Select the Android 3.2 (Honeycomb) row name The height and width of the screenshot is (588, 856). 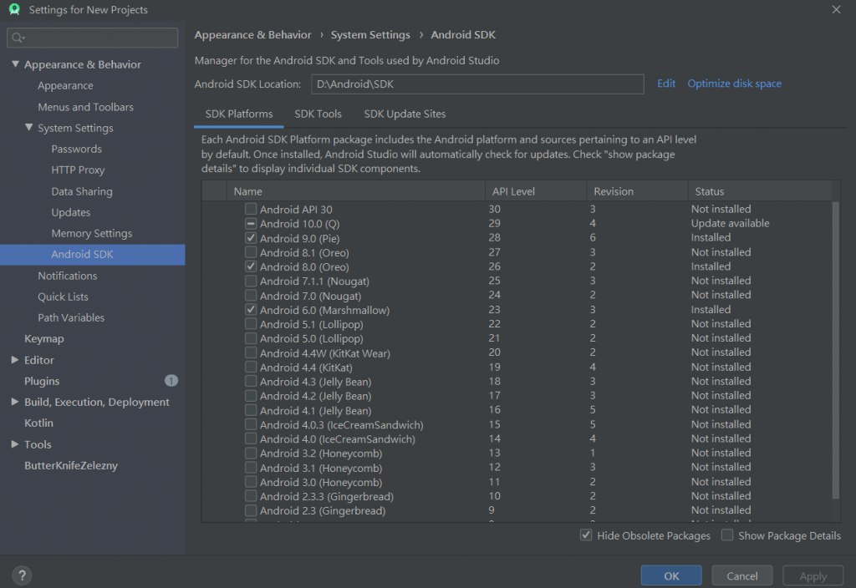click(x=321, y=454)
